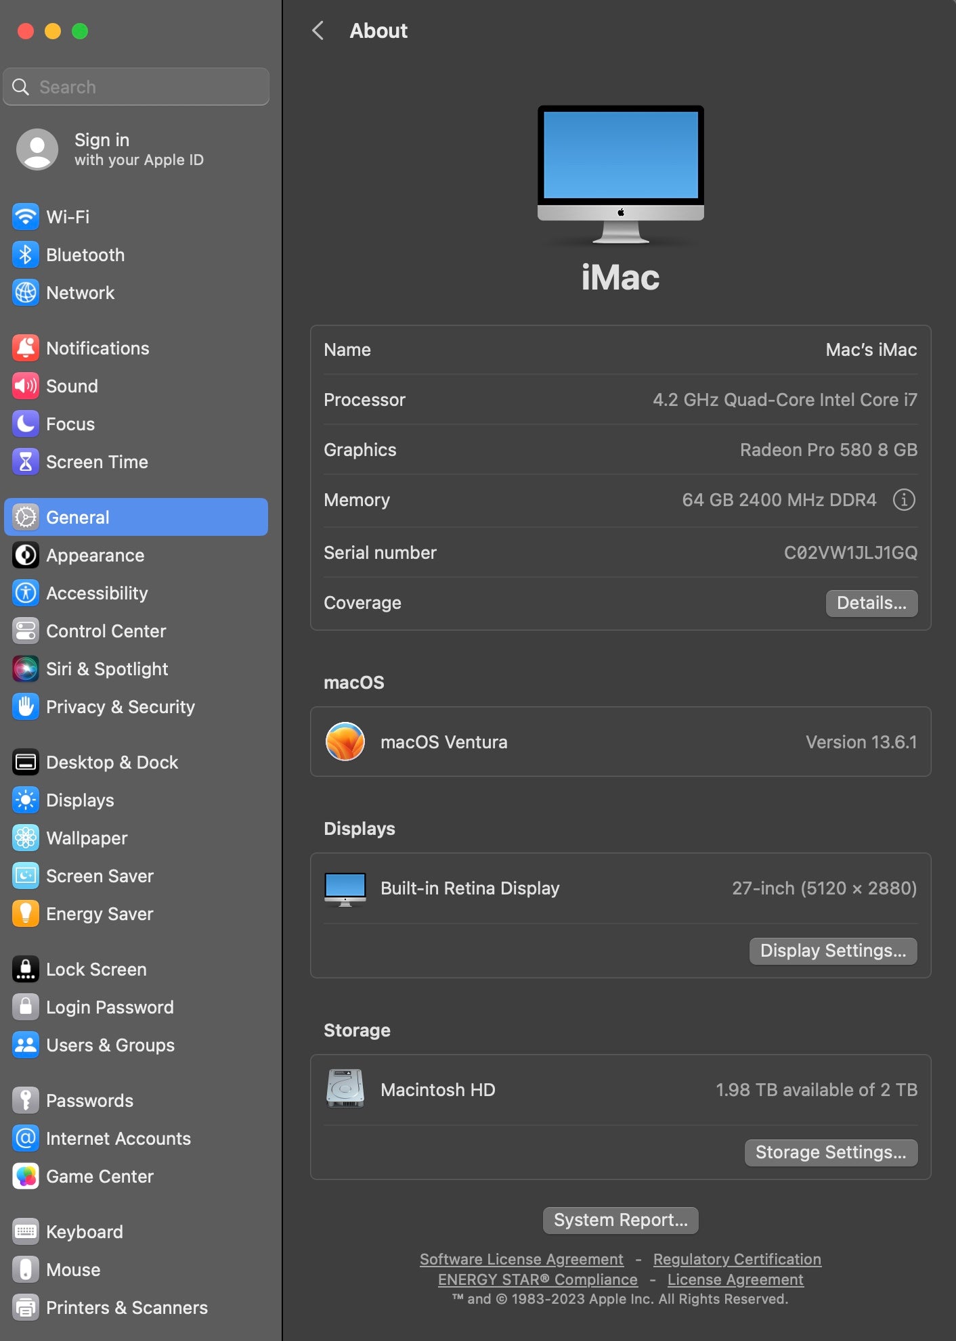Screen dimensions: 956x1341
Task: Open the System Report... button
Action: pos(620,1220)
